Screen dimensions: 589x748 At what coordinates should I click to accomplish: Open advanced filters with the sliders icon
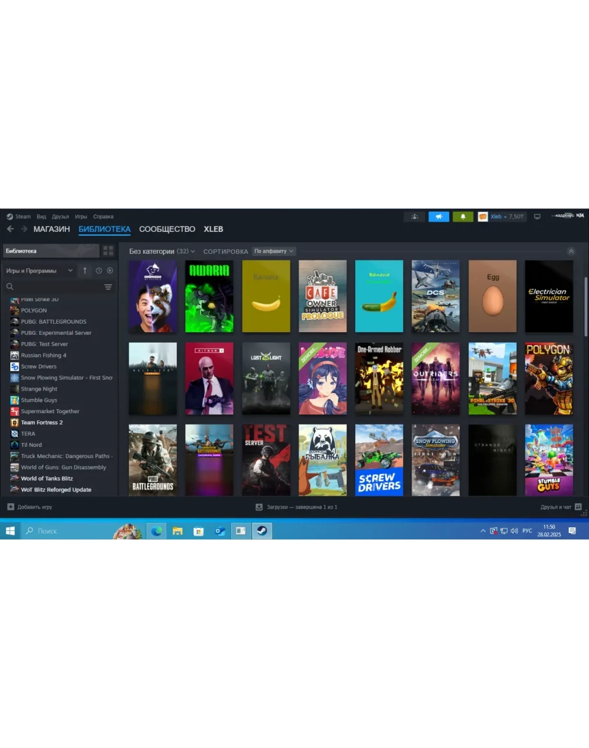(x=108, y=287)
